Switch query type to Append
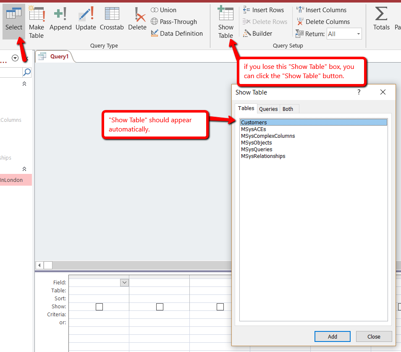The width and height of the screenshot is (401, 352). pyautogui.click(x=60, y=18)
